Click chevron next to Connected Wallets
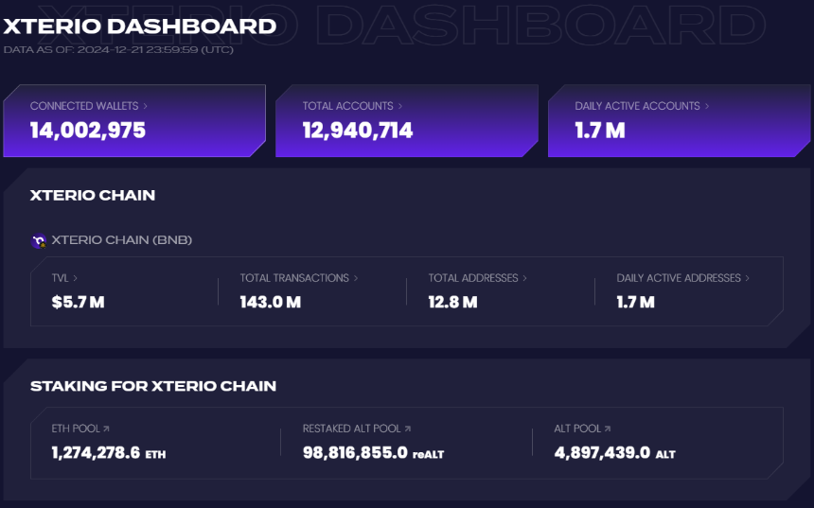The height and width of the screenshot is (508, 814). (145, 106)
